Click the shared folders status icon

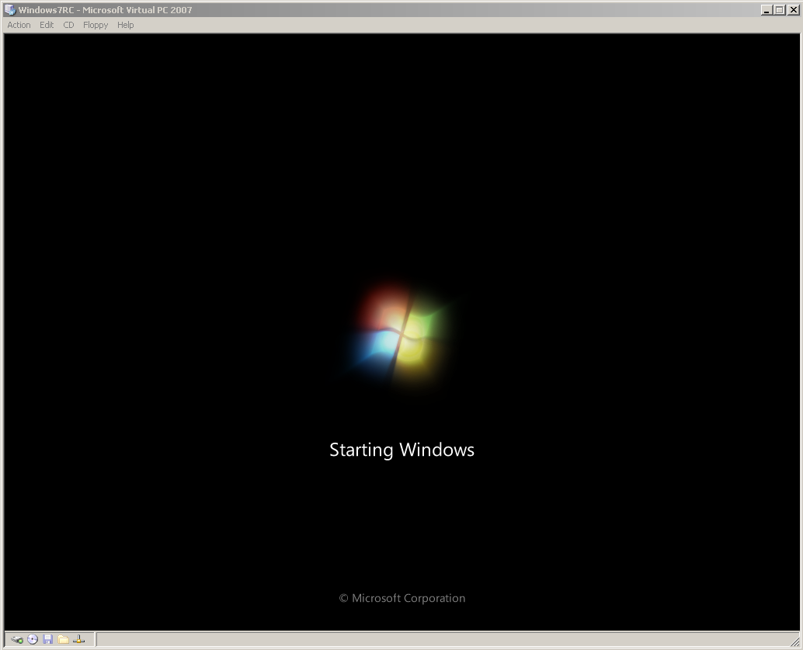[64, 639]
